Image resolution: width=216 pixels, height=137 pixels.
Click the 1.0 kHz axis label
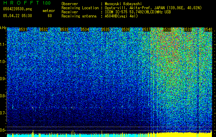[x=3, y=62]
